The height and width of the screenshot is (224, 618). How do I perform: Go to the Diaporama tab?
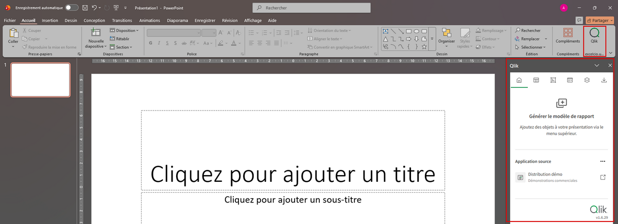click(x=177, y=21)
